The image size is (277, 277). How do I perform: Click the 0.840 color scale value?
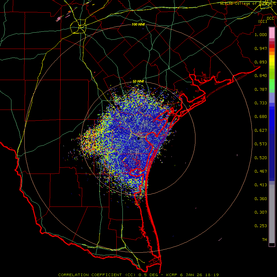tap(261, 76)
